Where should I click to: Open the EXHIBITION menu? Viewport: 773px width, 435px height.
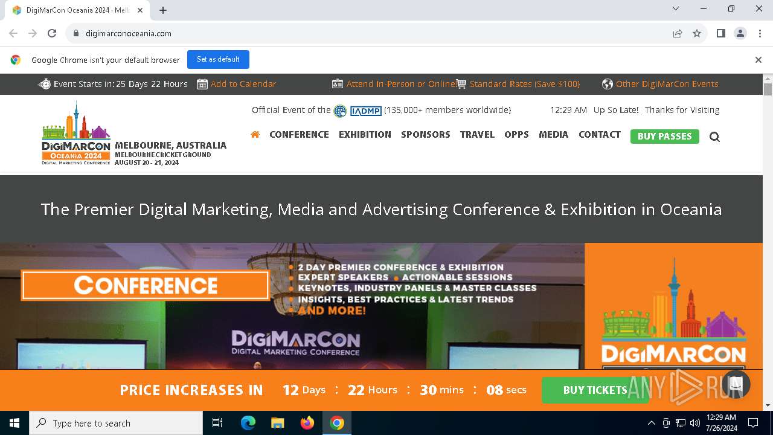click(x=365, y=135)
